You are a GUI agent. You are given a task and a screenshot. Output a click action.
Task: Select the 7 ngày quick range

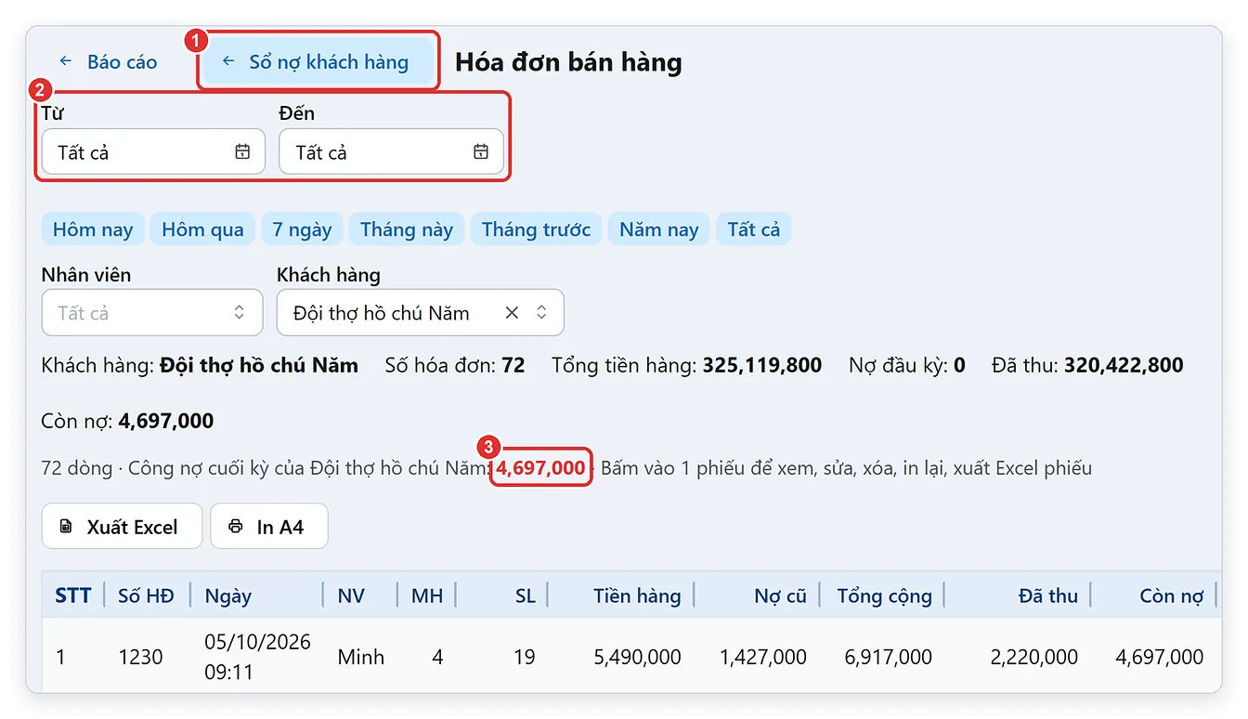302,229
